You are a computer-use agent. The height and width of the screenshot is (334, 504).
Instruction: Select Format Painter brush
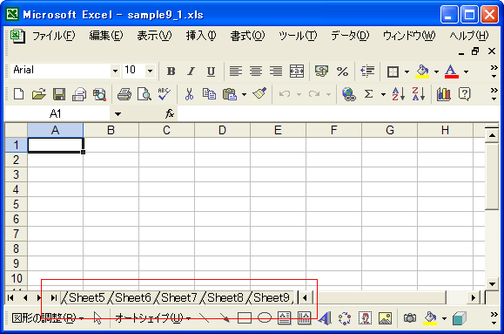coord(259,94)
